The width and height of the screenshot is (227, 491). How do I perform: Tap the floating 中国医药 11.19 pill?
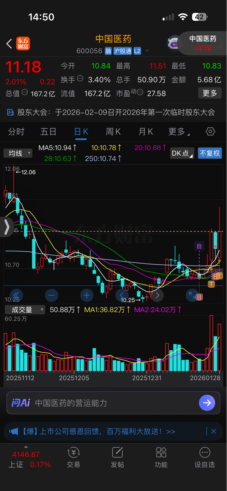(x=202, y=43)
